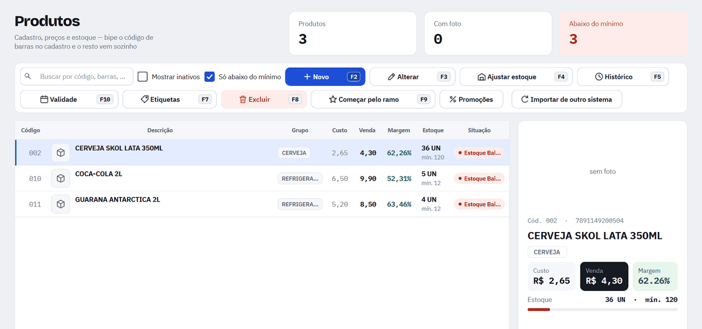This screenshot has width=702, height=329.
Task: Focus the product search field
Action: [77, 77]
